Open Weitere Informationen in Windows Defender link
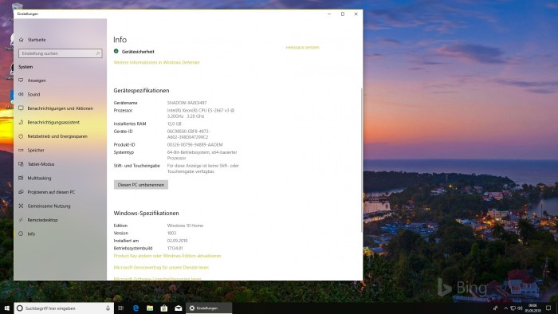 156,62
